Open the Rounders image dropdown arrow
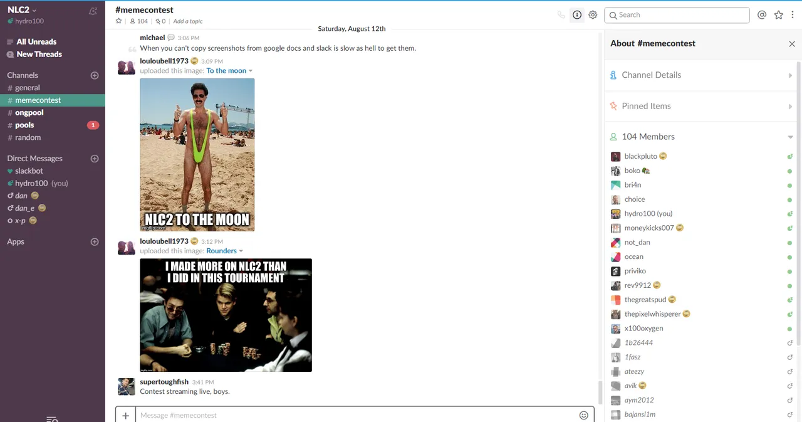 pyautogui.click(x=241, y=251)
